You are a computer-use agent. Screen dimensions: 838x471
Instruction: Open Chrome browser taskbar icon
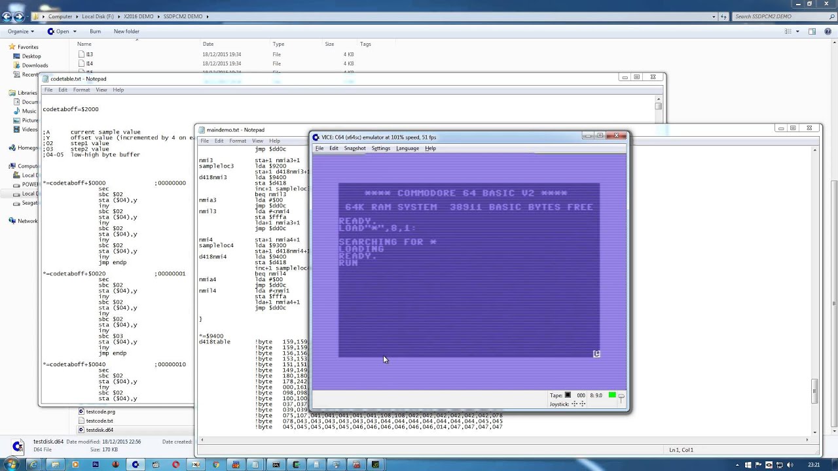[216, 464]
